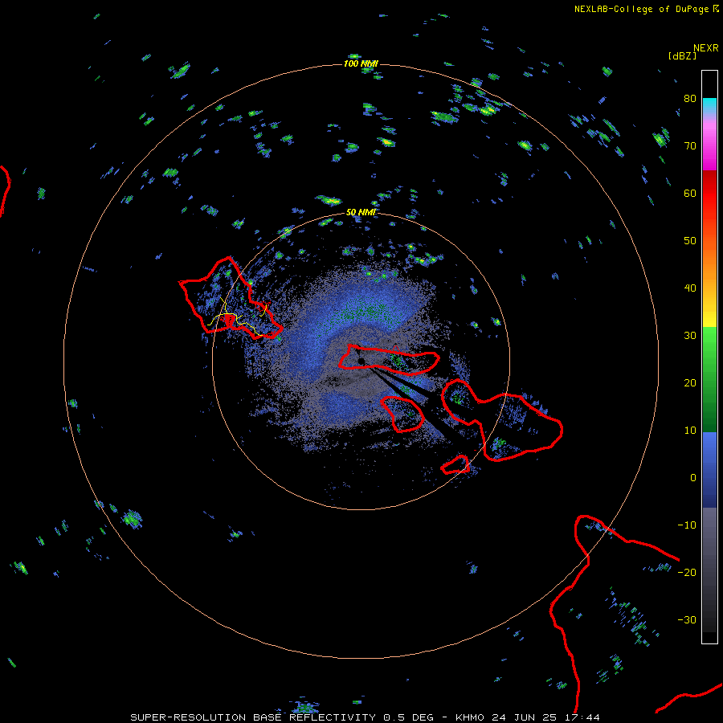Select the -30 value on the dBZ scale

tap(687, 619)
